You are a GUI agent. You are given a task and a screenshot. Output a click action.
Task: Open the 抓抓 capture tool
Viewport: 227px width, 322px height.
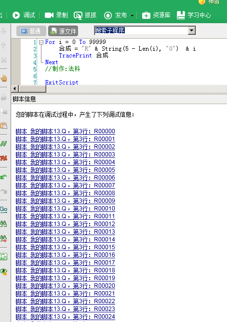pyautogui.click(x=85, y=15)
